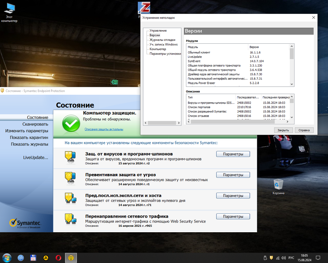
Task: Click the modules list scroll up arrow
Action: [x=292, y=46]
